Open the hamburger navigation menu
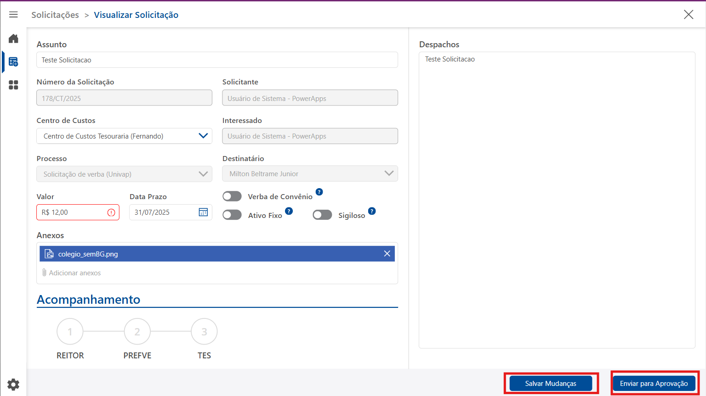Screen dimensions: 706x396 13,15
